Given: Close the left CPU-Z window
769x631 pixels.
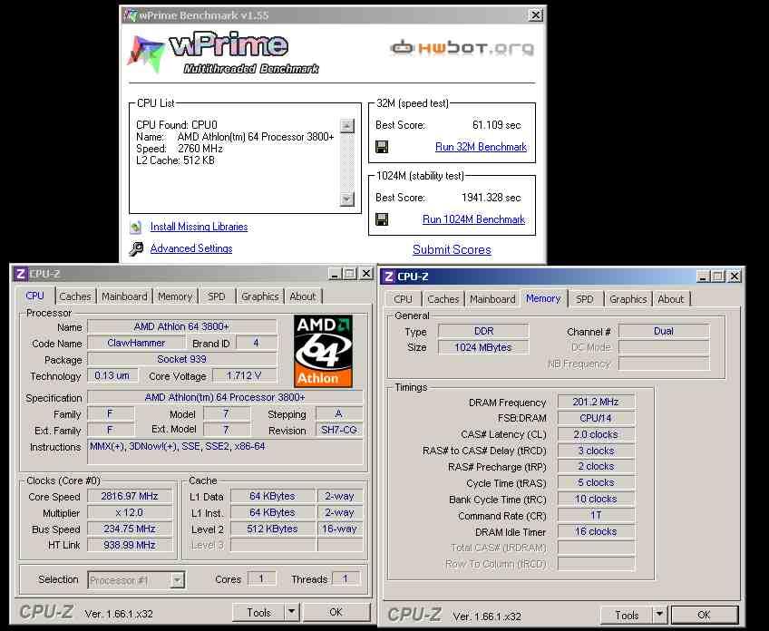Looking at the screenshot, I should pos(366,274).
